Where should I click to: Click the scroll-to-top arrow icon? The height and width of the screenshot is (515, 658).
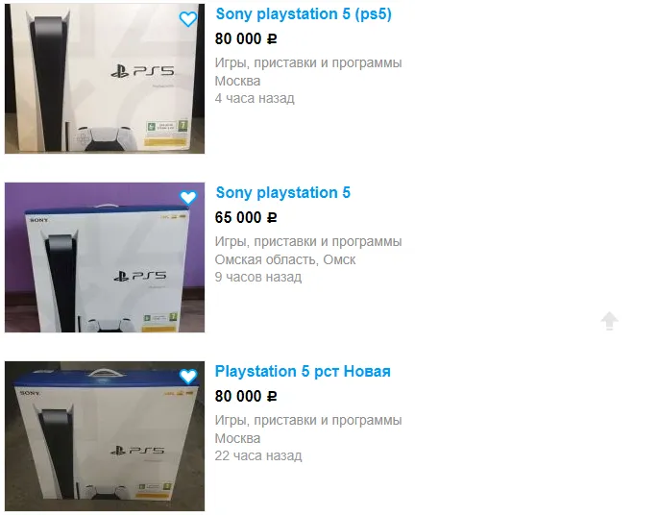point(609,321)
